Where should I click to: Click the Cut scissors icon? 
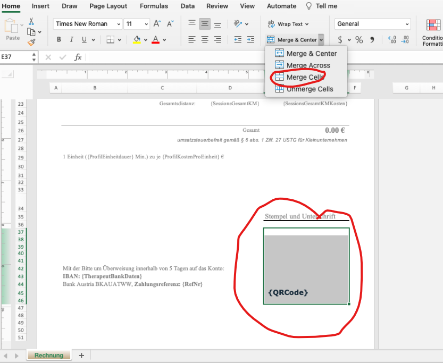(x=31, y=21)
